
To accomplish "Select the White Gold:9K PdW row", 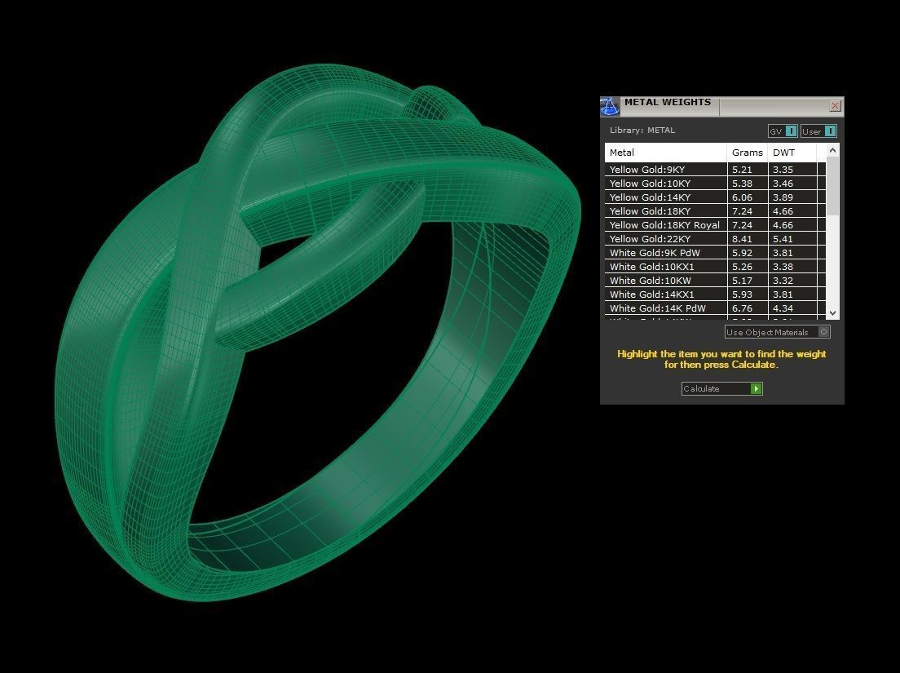I will (715, 253).
